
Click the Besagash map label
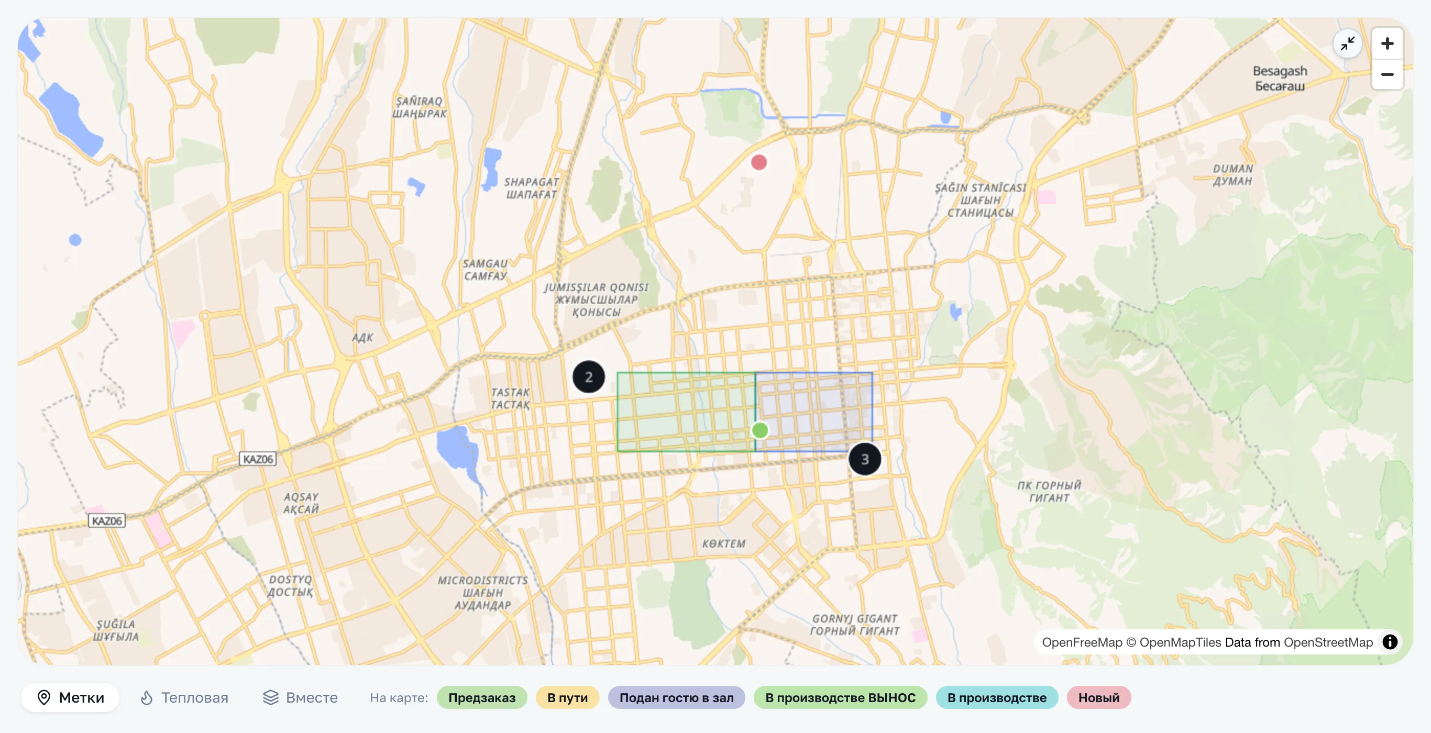1279,79
